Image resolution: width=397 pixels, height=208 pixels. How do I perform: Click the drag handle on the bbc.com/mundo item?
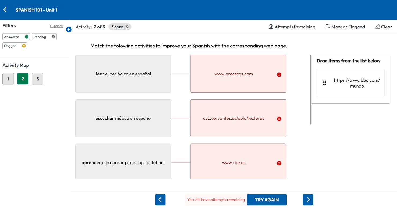pyautogui.click(x=325, y=83)
